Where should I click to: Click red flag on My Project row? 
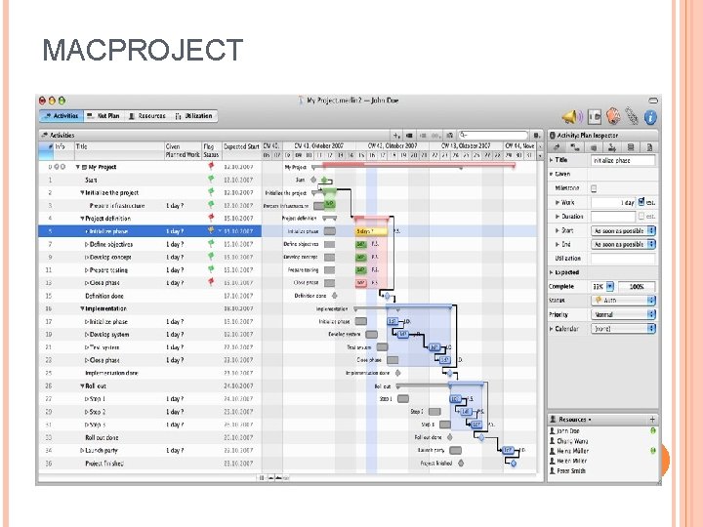[211, 166]
